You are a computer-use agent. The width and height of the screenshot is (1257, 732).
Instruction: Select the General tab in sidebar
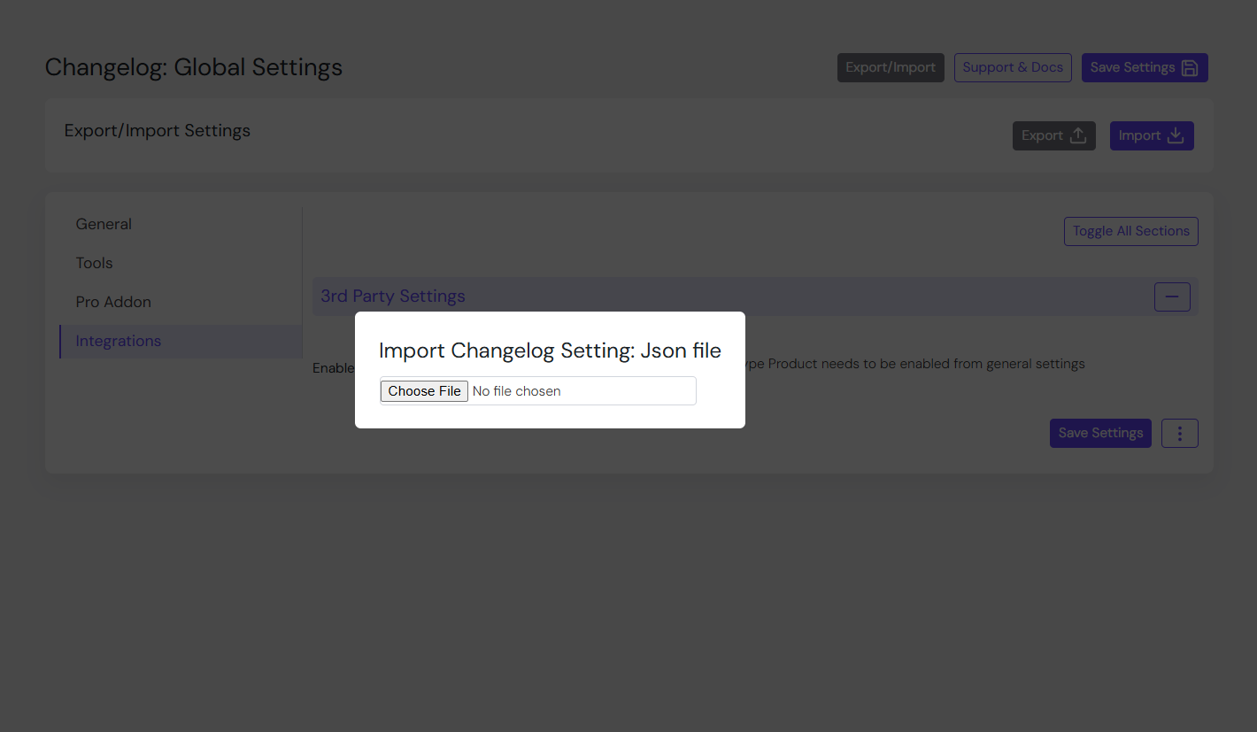181,224
